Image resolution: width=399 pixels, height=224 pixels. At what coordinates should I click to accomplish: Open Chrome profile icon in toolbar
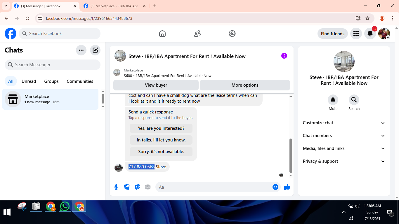pos(382,18)
